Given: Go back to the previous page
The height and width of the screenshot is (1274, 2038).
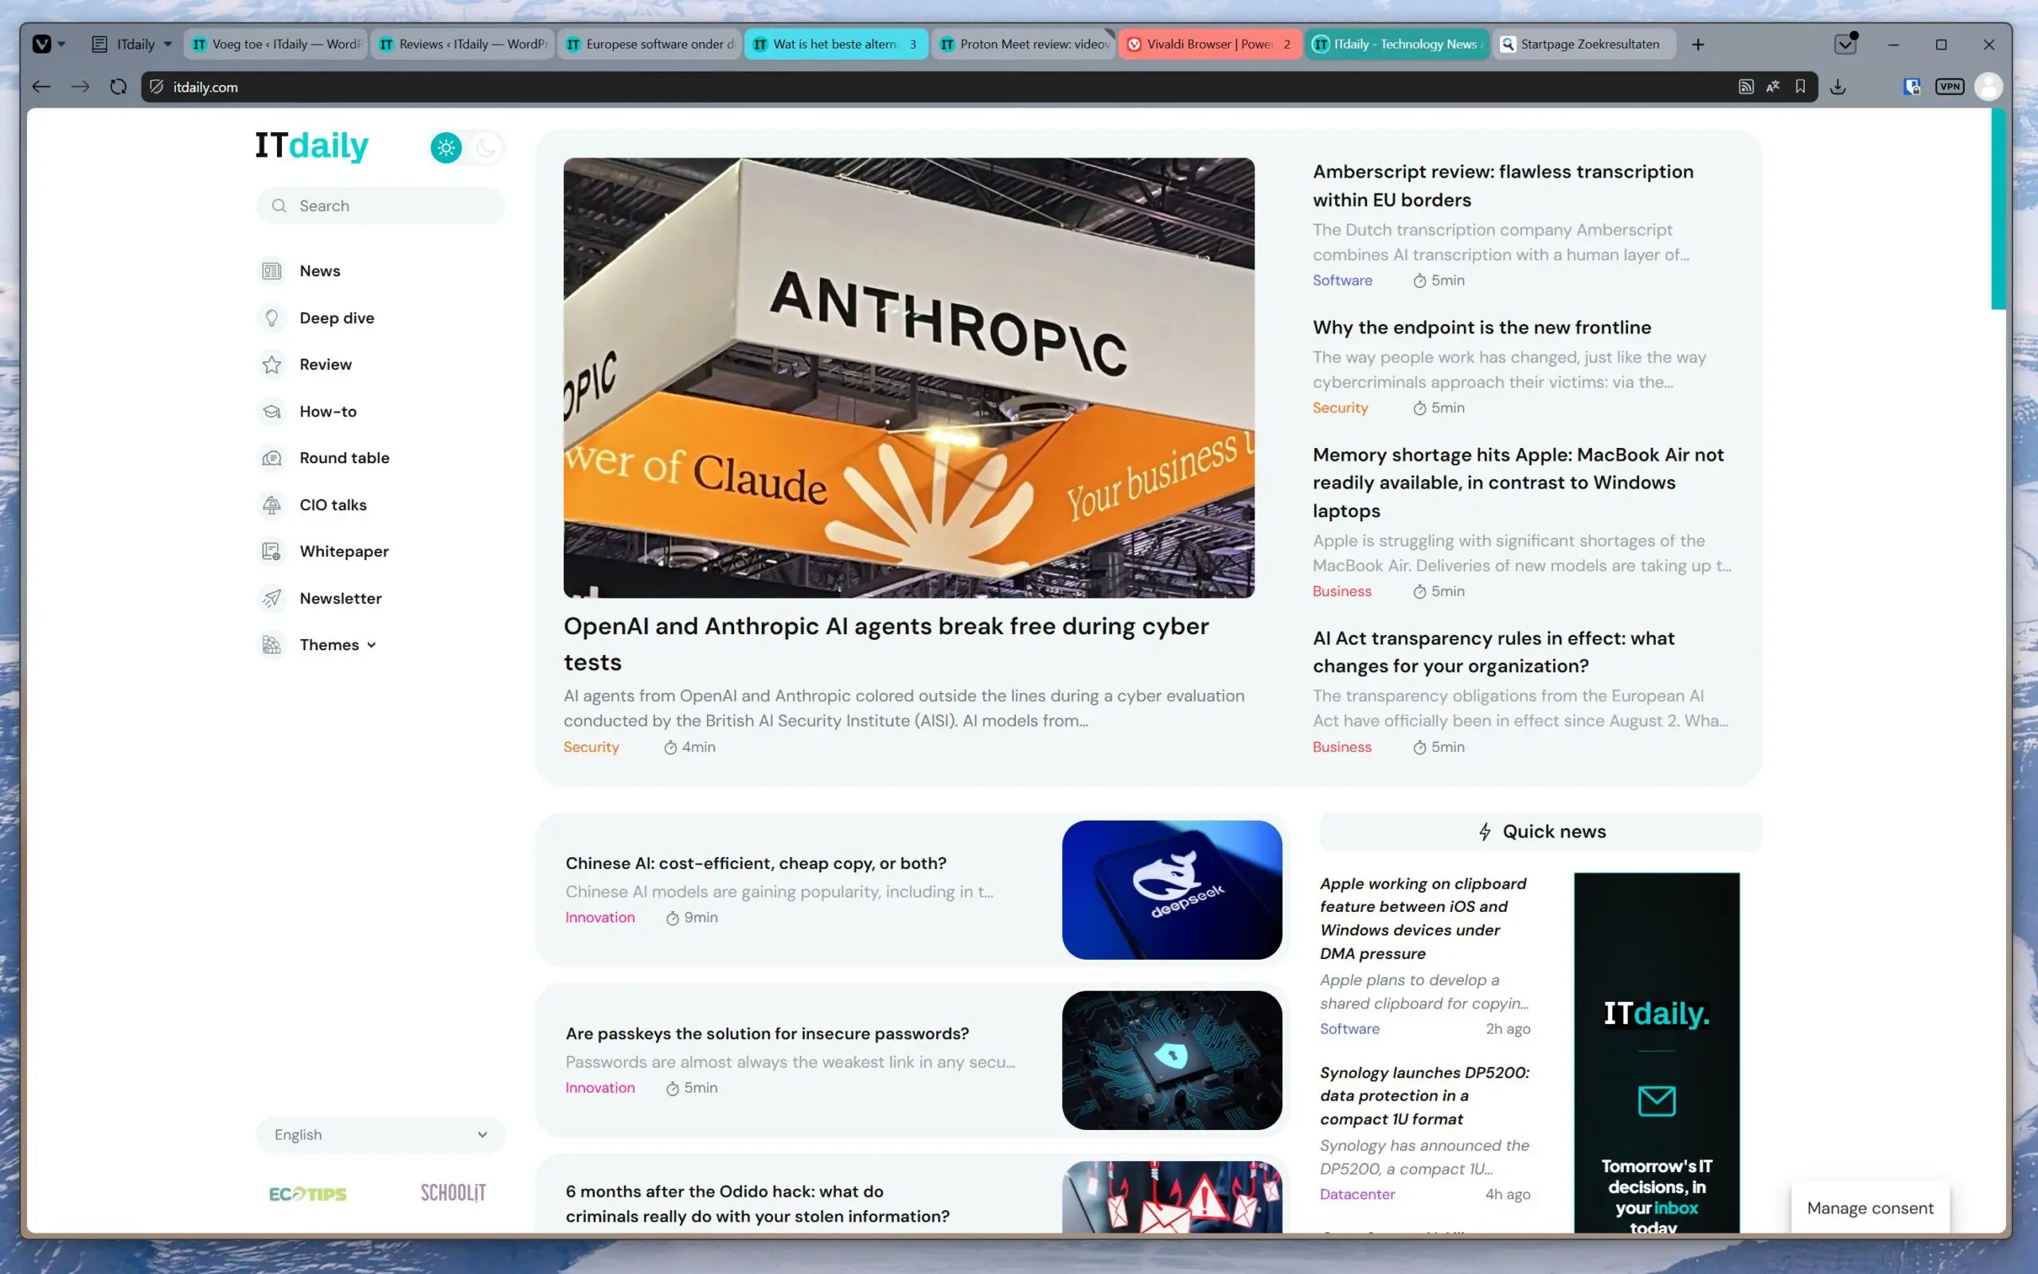Looking at the screenshot, I should pos(41,87).
